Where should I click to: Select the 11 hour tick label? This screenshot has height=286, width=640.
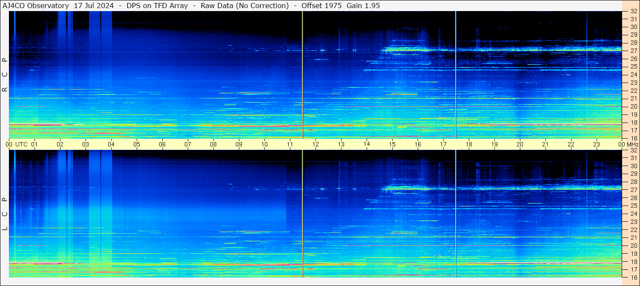290,144
